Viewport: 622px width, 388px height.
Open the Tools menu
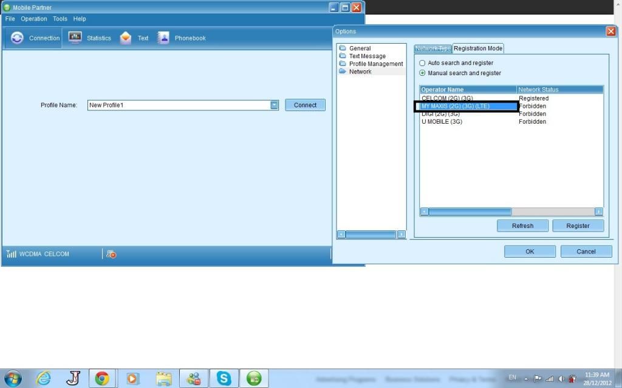pyautogui.click(x=60, y=19)
